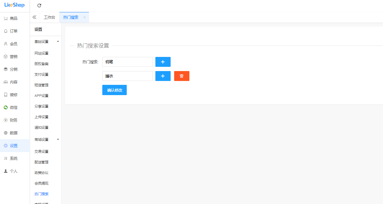Screen dimensions: 383x204
Task: Click the 设置 panel heading
Action: (x=38, y=29)
